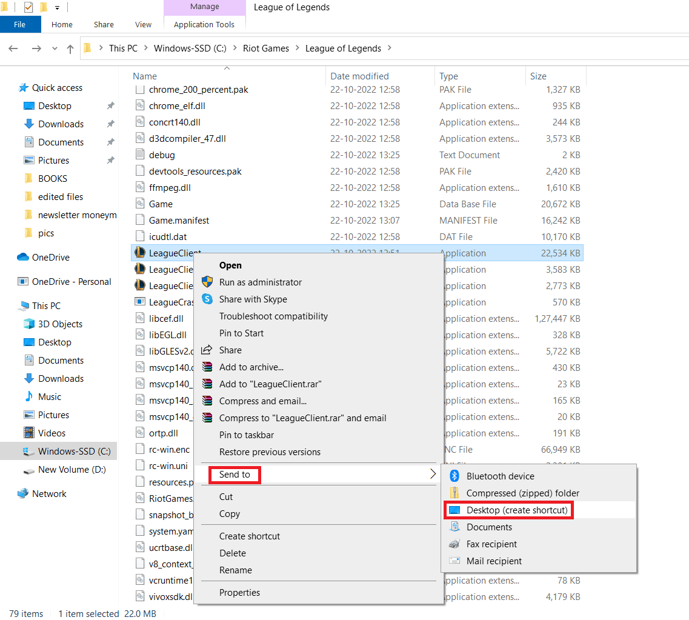Viewport: 689px width, 620px height.
Task: Open the File tab
Action: click(x=20, y=25)
